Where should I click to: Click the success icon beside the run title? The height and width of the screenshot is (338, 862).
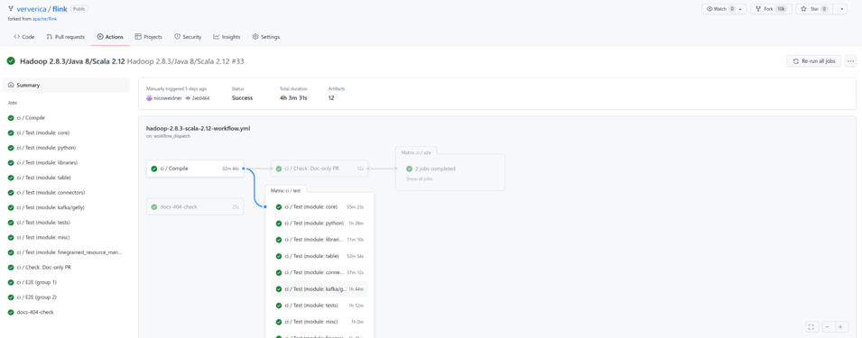[11, 61]
